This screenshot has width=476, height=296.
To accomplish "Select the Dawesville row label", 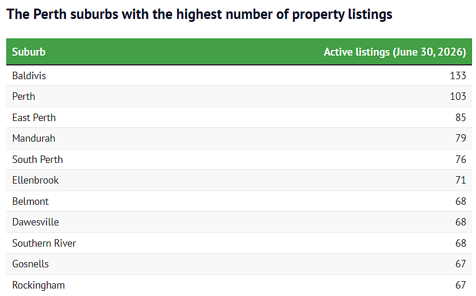I will [36, 222].
